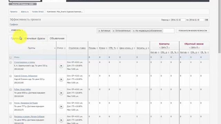Viewport: 221px width, 124px height.
Task: Click the Стратегии ставок column header
Action: 77,48
